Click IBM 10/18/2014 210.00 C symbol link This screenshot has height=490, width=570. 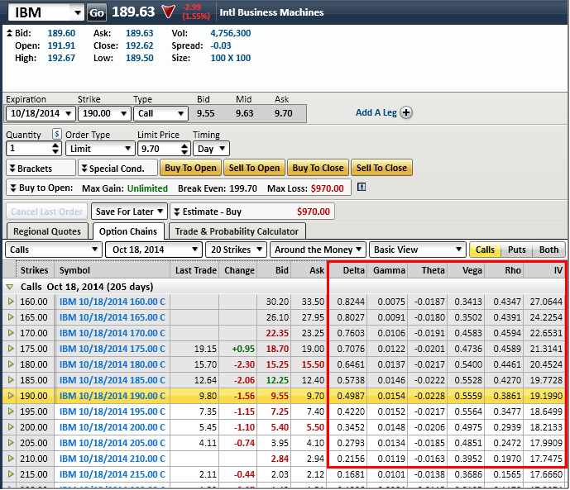click(x=113, y=459)
